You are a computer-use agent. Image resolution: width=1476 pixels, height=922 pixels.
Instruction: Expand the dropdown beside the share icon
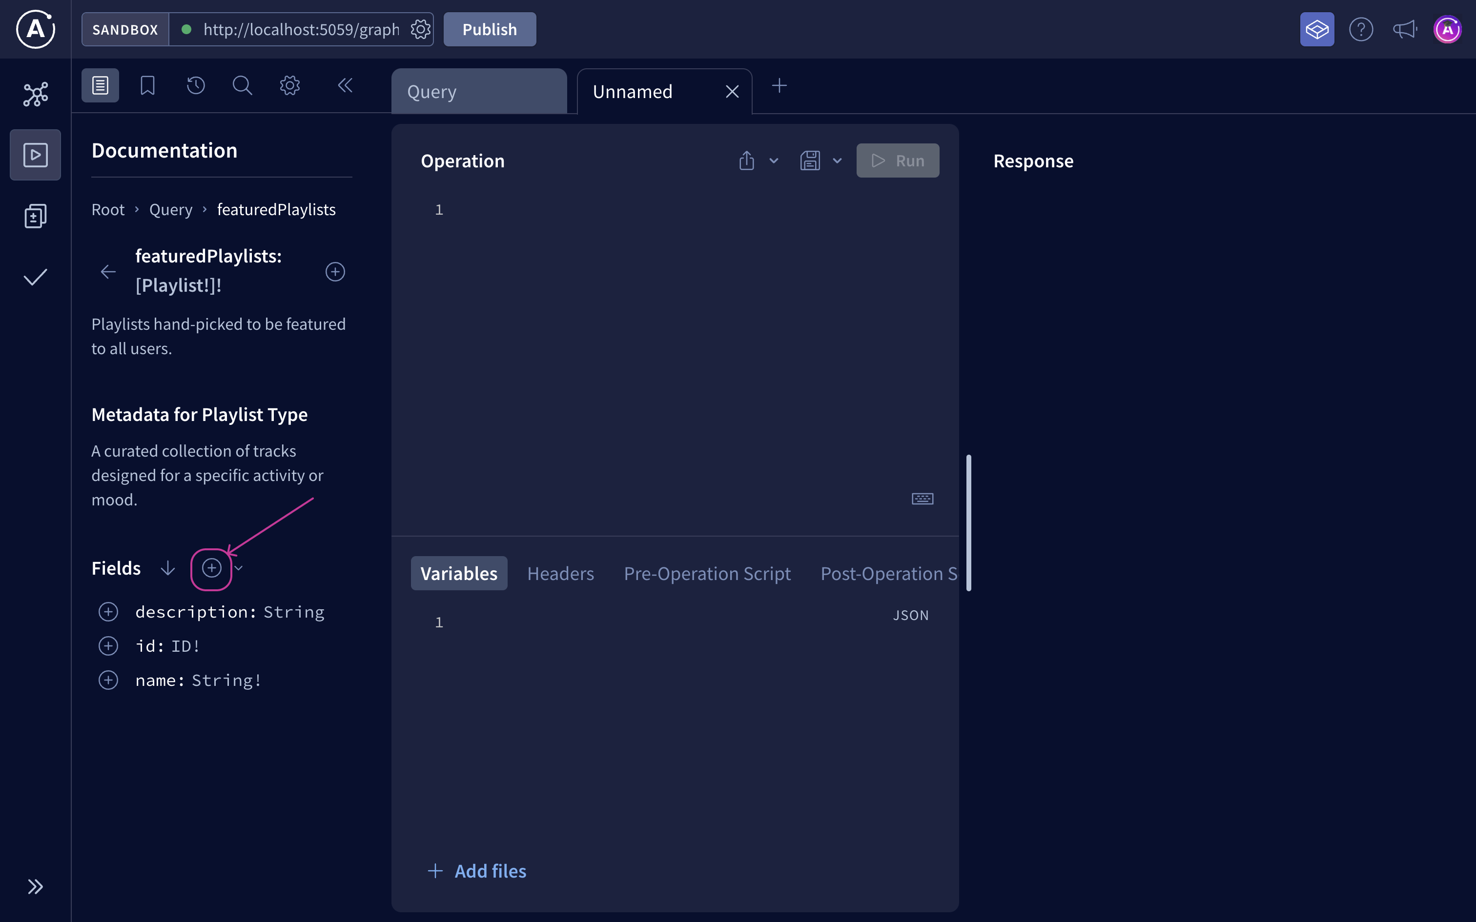773,160
